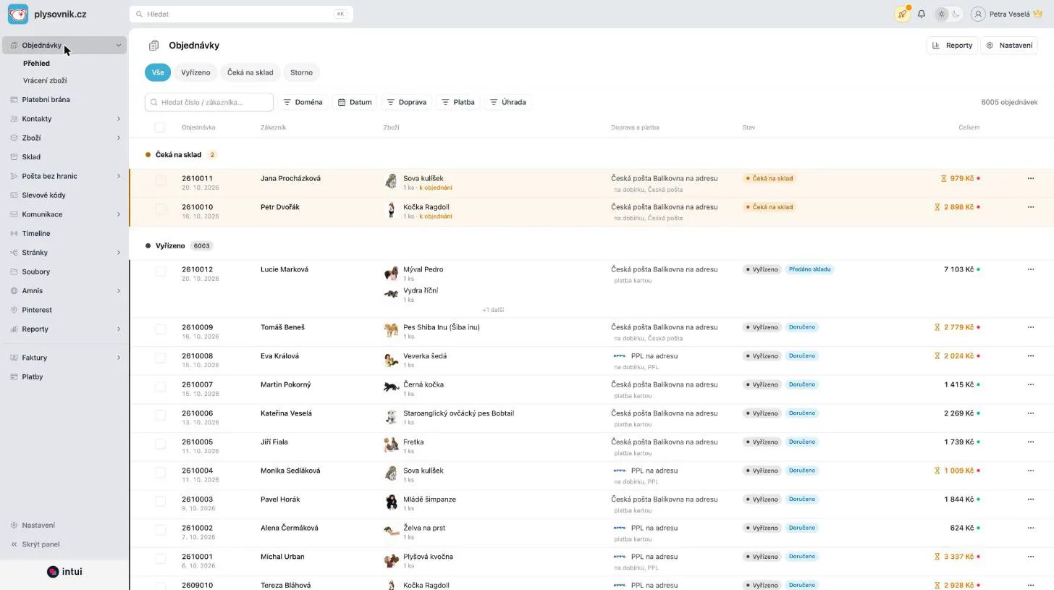Click the intui logo at sidebar bottom
This screenshot has height=590, width=1054.
[x=64, y=572]
